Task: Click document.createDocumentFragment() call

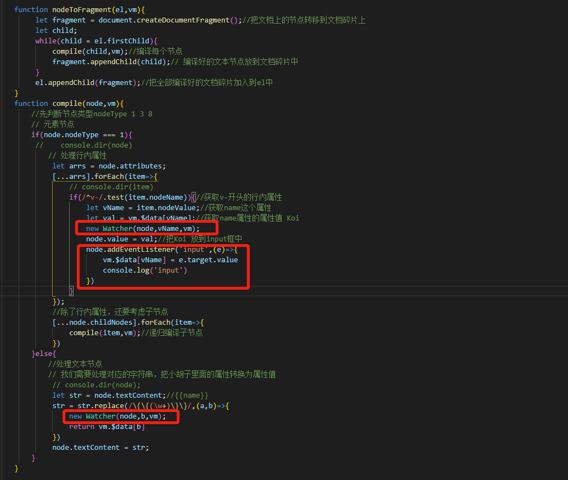Action: pos(168,20)
